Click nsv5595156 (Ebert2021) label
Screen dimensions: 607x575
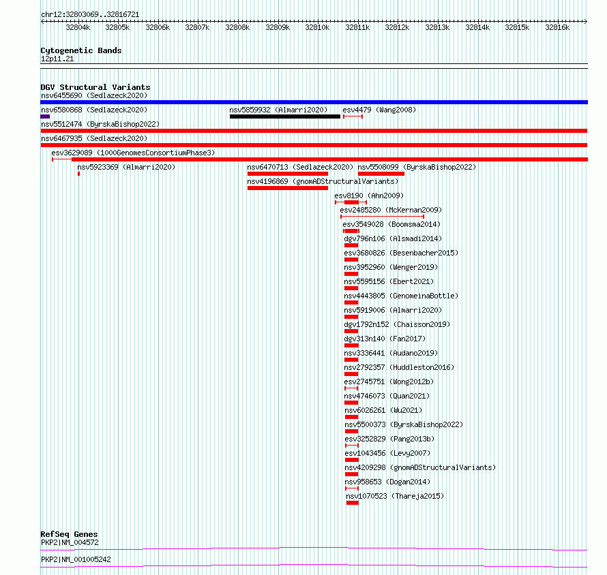389,281
